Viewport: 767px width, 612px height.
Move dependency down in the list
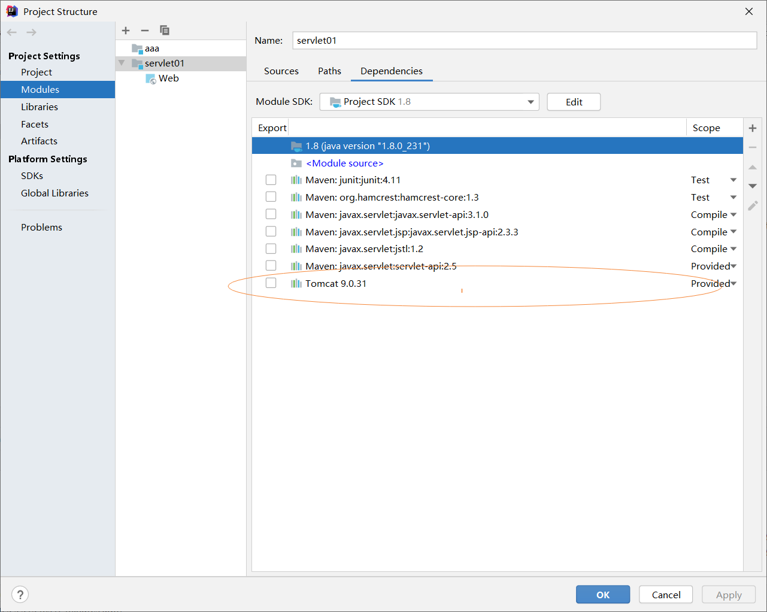[x=753, y=186]
